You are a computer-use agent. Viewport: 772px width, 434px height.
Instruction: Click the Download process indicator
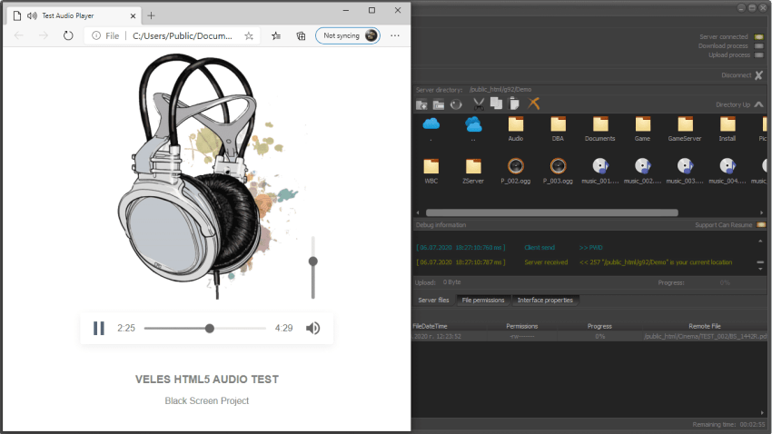758,45
